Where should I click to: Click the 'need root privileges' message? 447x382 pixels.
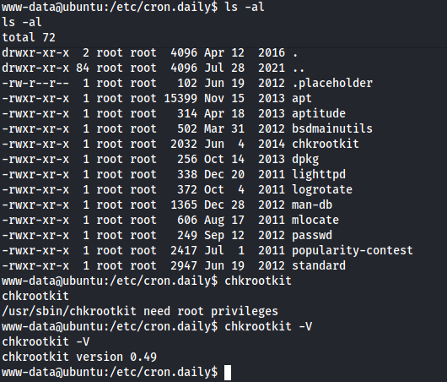[211, 311]
